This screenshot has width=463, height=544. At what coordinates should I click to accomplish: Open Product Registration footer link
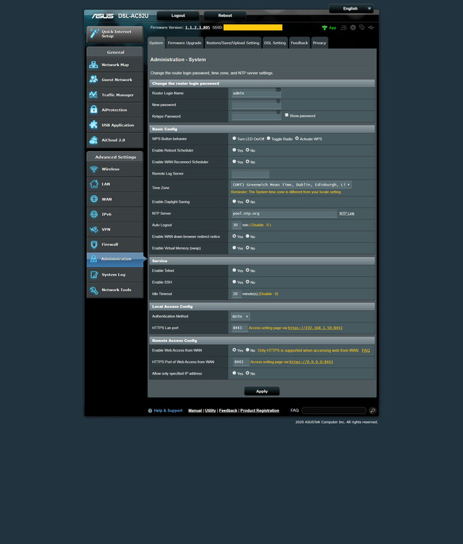(260, 411)
